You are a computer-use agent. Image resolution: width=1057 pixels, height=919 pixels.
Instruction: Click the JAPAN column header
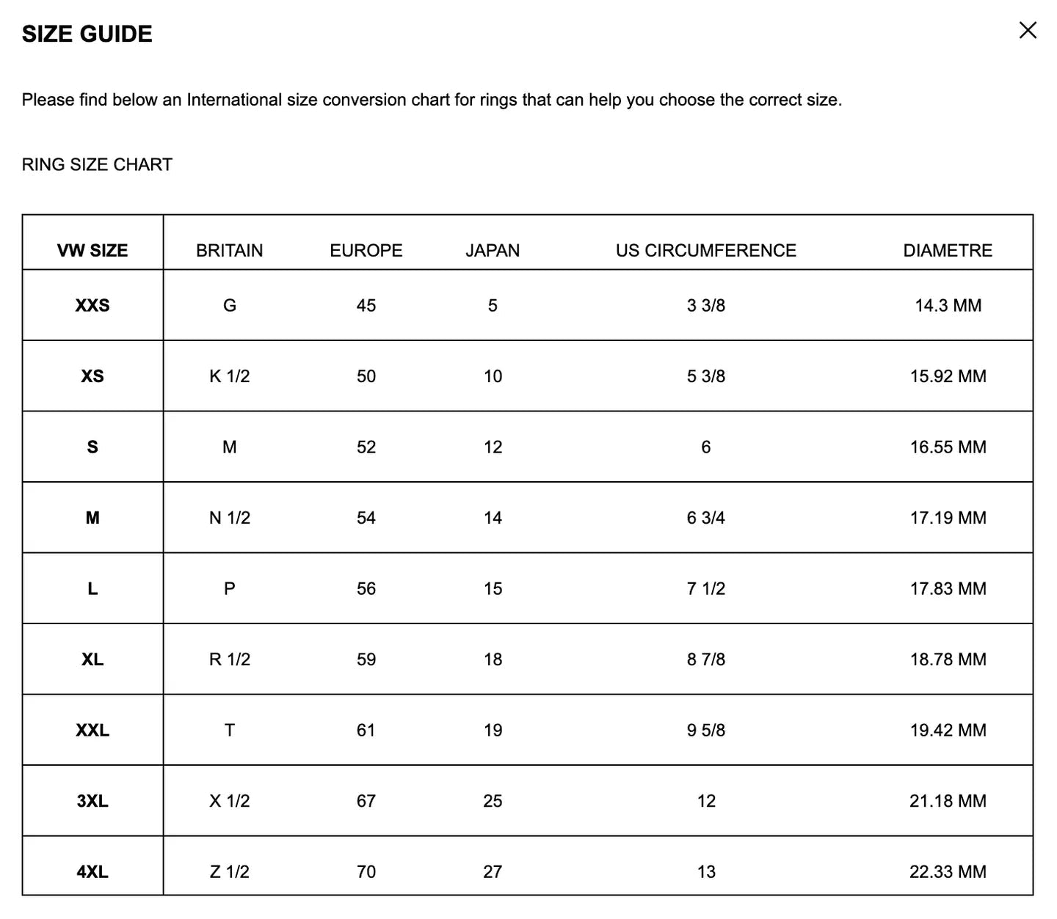pyautogui.click(x=493, y=250)
